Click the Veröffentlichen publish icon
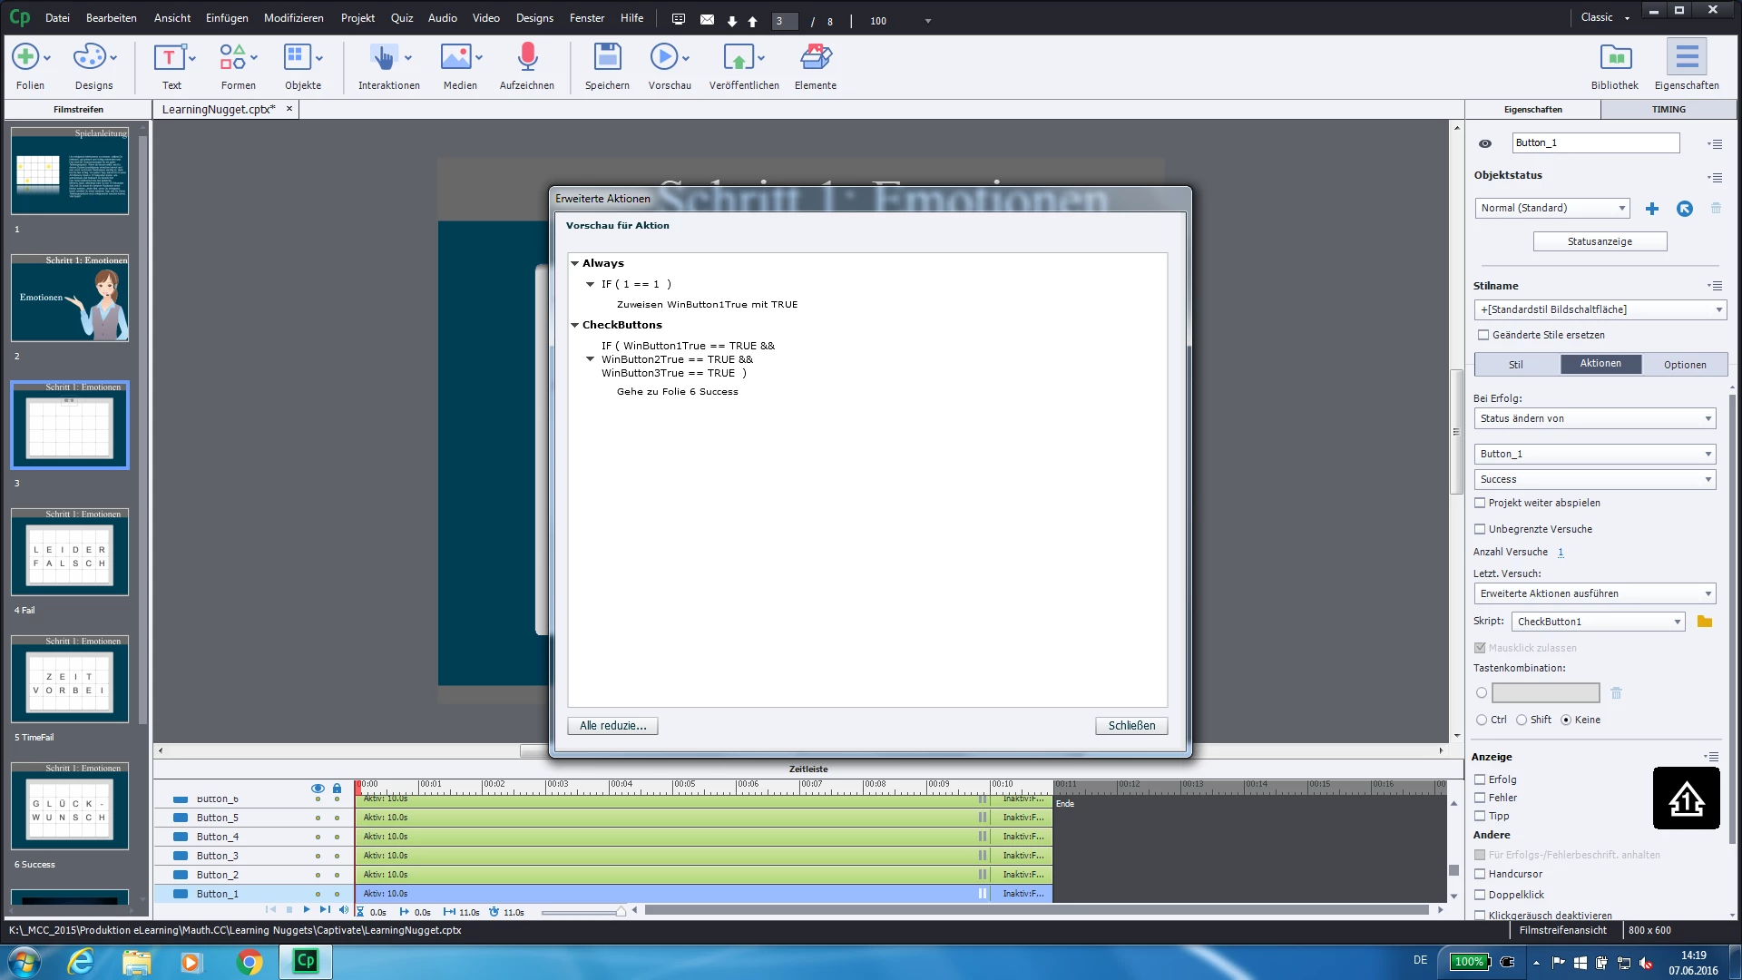Image resolution: width=1742 pixels, height=980 pixels. click(x=739, y=58)
